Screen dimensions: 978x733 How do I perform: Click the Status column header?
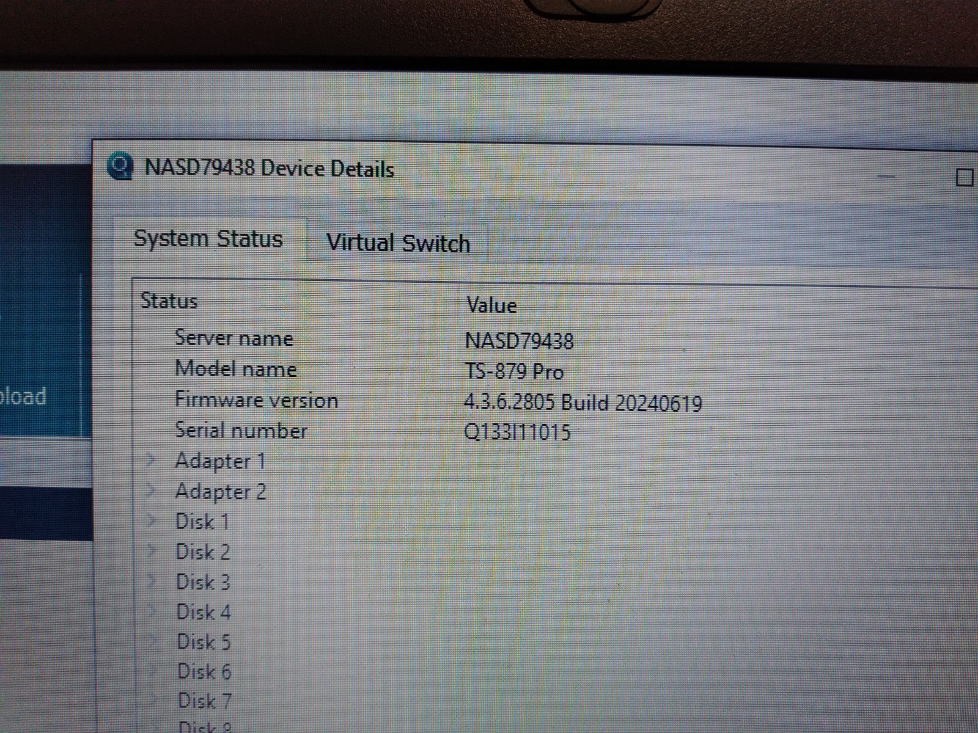(x=169, y=301)
